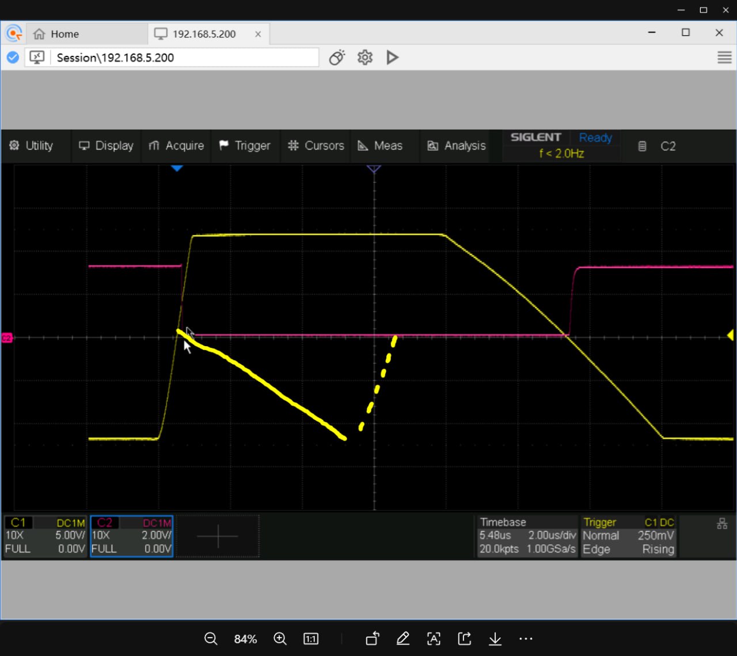Open the hamburger menu at top right
737x656 pixels.
pyautogui.click(x=724, y=58)
